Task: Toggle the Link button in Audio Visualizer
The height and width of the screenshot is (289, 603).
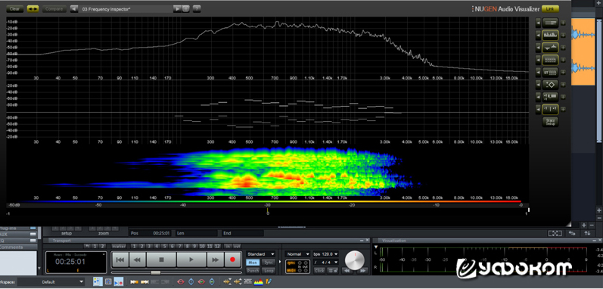Action: [550, 8]
